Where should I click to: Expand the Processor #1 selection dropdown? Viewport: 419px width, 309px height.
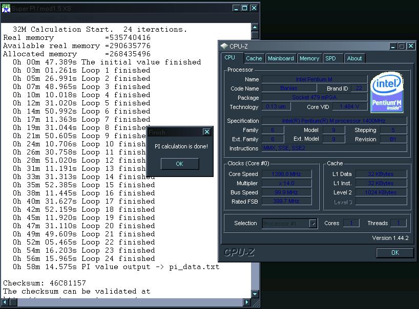click(313, 224)
